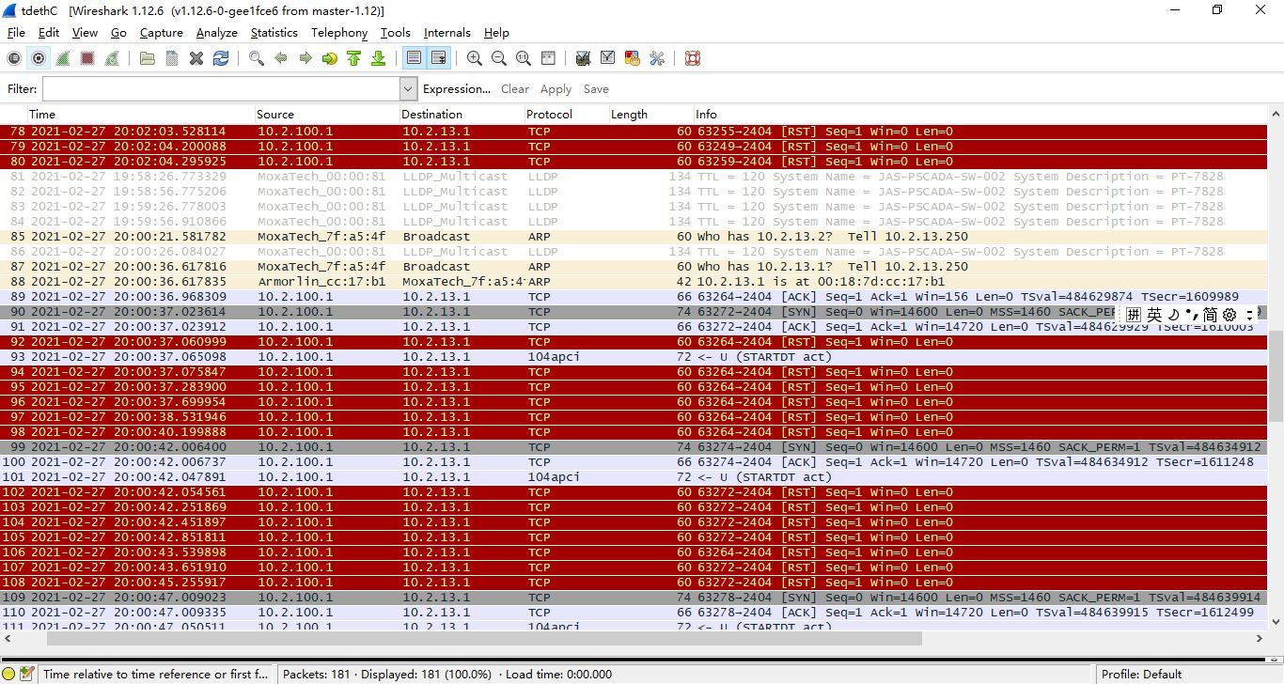Click the Apply filter button
This screenshot has width=1284, height=684.
[x=556, y=89]
